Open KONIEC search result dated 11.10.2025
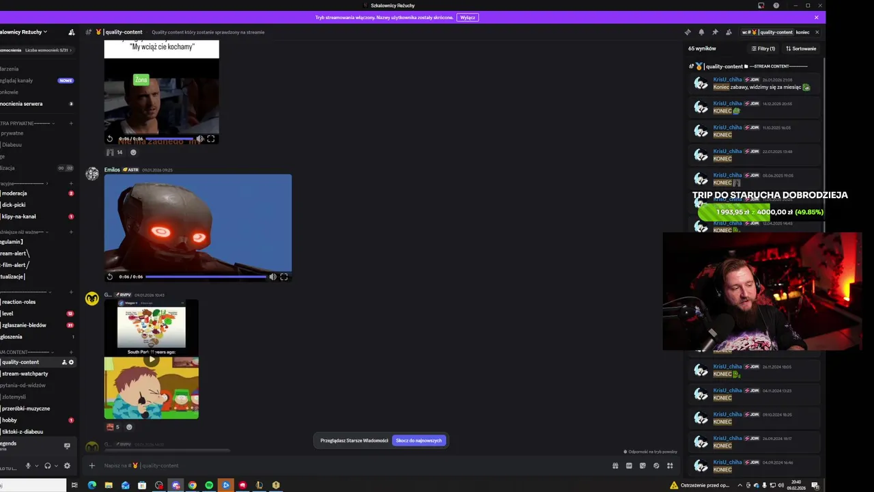Screen dimensions: 874x492 753,131
